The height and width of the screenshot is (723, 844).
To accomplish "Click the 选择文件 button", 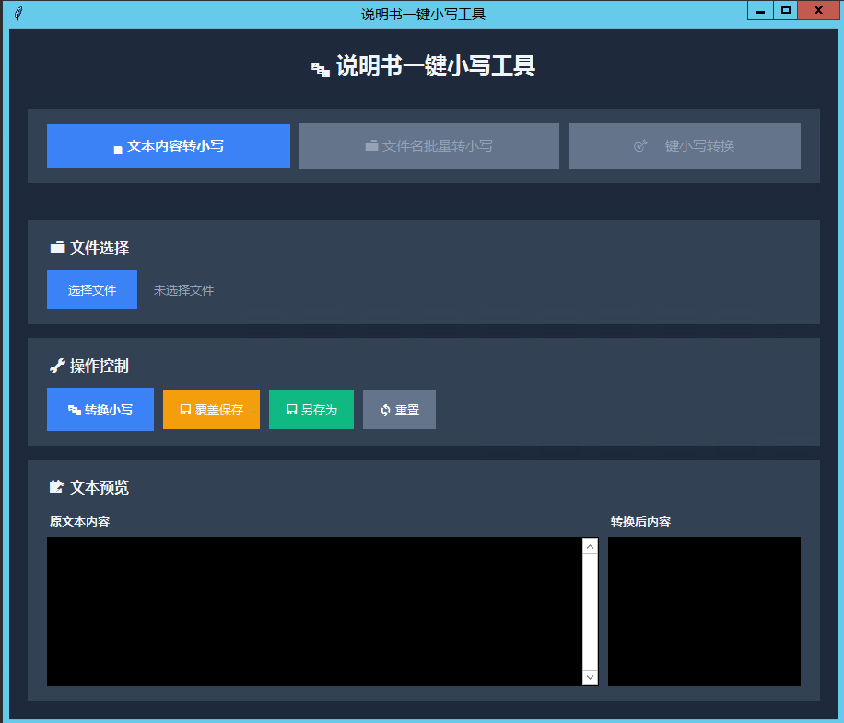I will click(x=91, y=289).
